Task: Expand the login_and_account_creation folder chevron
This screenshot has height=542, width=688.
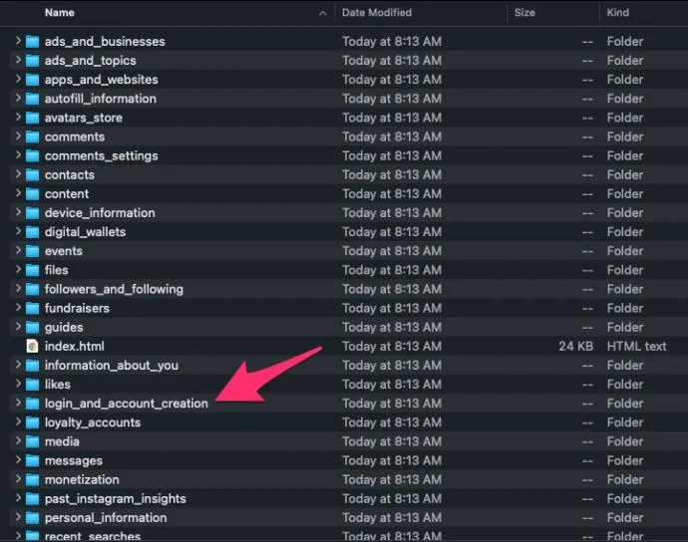Action: tap(18, 403)
